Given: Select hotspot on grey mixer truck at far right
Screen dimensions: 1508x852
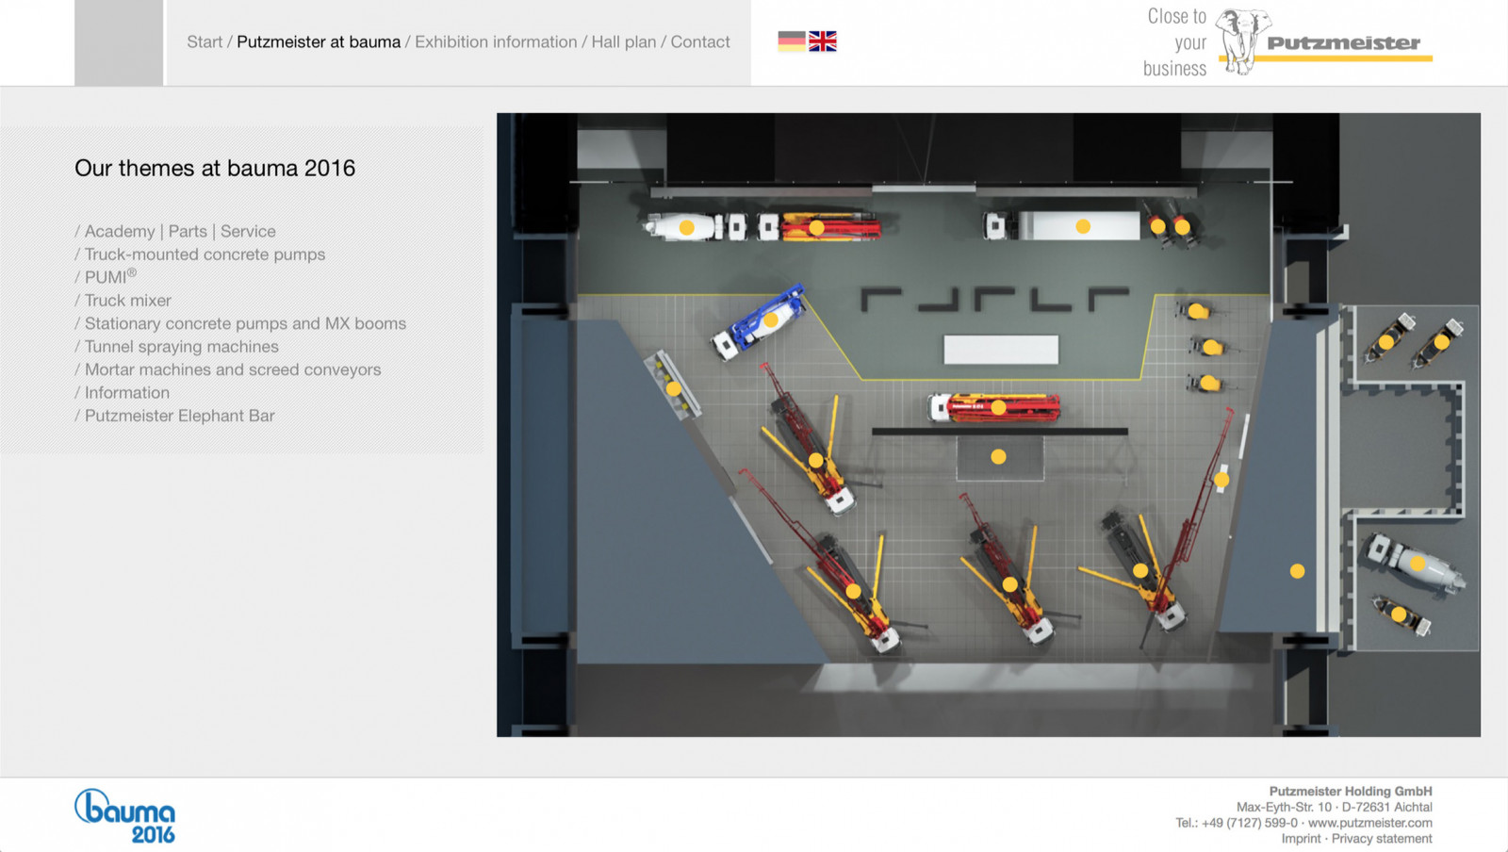Looking at the screenshot, I should pyautogui.click(x=1418, y=564).
